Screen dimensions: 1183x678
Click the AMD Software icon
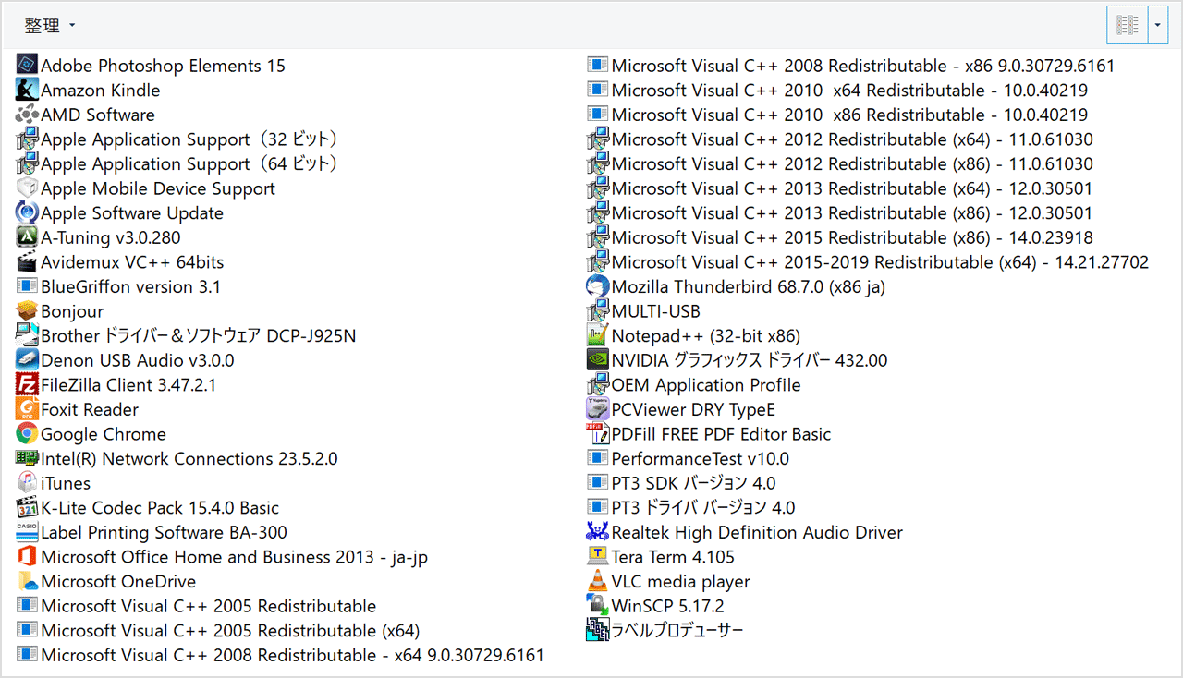27,115
